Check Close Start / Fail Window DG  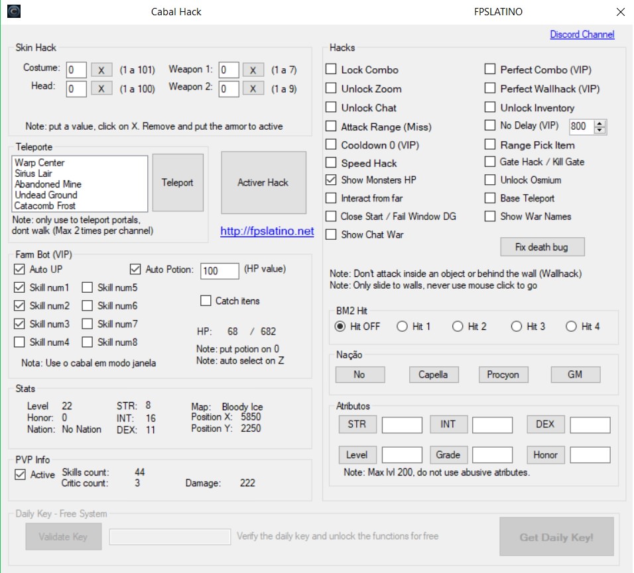point(331,217)
